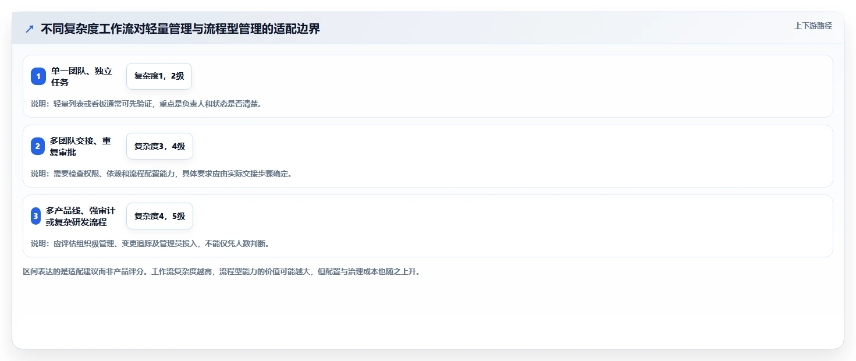Click the note starting 说明：需要检查权限
This screenshot has height=361, width=856.
pos(161,174)
